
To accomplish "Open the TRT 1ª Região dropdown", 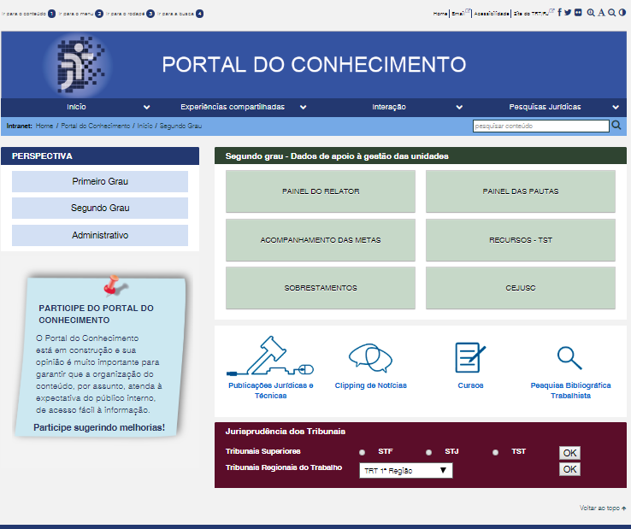I will tap(406, 470).
